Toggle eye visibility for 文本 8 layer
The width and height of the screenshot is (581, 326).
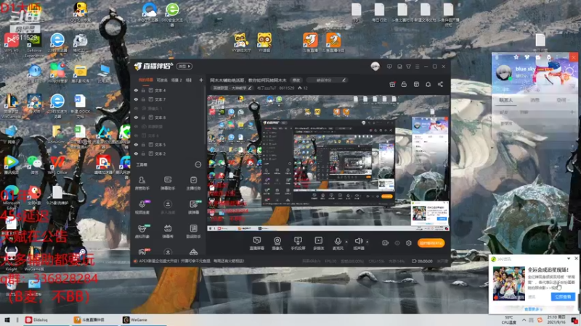click(136, 117)
